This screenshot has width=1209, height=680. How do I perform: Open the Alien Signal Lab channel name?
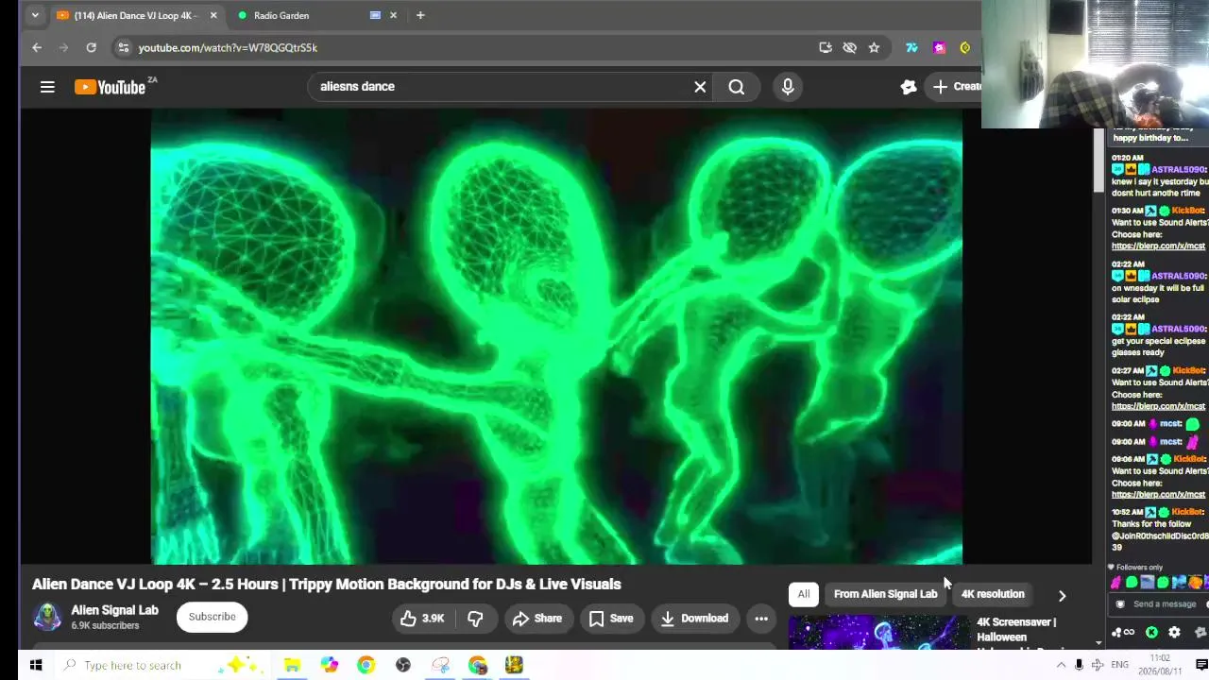point(114,610)
